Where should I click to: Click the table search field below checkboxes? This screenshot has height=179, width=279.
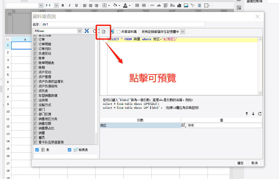(65, 156)
